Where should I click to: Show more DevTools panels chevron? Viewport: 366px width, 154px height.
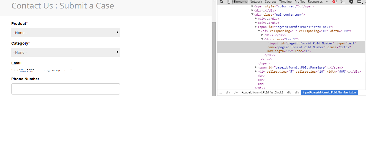[x=327, y=2]
